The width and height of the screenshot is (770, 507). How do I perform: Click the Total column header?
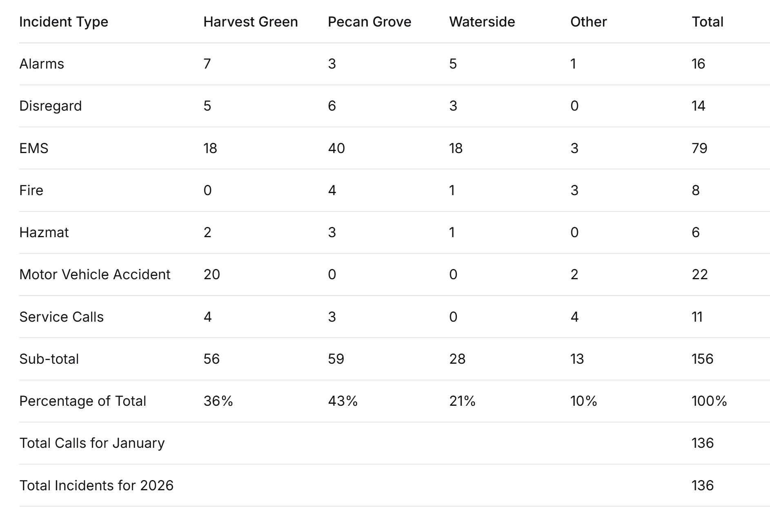tap(708, 22)
